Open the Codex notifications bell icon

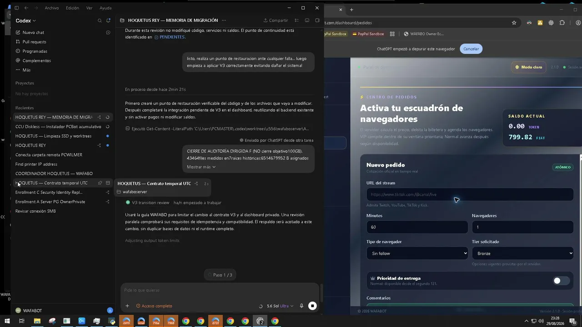108,20
